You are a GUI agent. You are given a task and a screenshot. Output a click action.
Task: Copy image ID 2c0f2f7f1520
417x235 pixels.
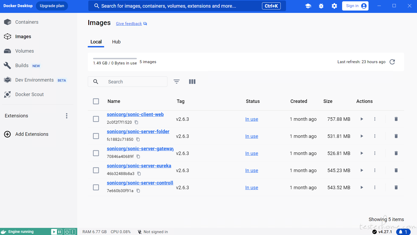tap(137, 122)
